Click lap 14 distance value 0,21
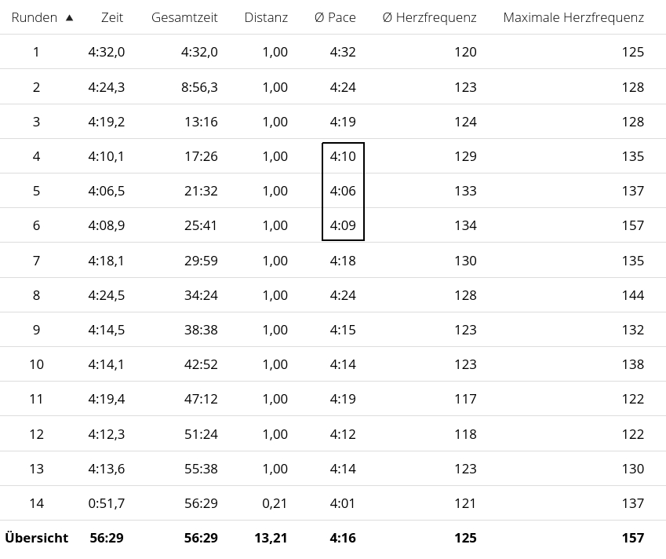This screenshot has height=559, width=666. [x=275, y=503]
